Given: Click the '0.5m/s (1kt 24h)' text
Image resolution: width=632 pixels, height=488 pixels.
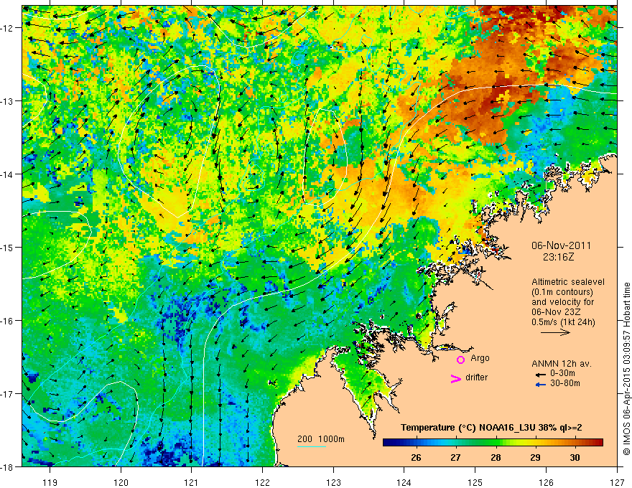Looking at the screenshot, I should click(x=563, y=322).
